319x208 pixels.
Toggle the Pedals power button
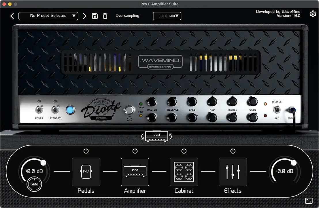[86, 151]
